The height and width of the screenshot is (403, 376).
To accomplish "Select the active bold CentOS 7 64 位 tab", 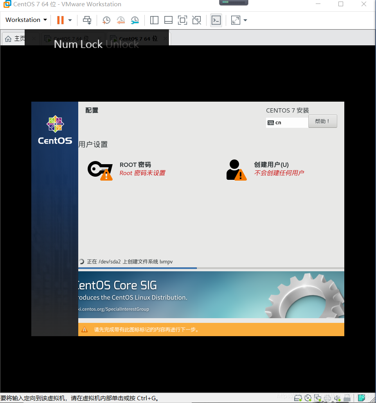I will tap(138, 39).
